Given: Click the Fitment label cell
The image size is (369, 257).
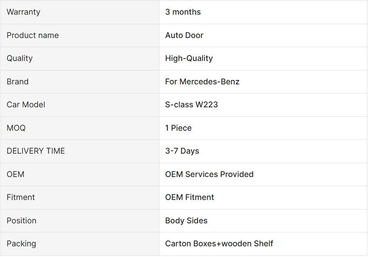Looking at the screenshot, I should pos(21,197).
